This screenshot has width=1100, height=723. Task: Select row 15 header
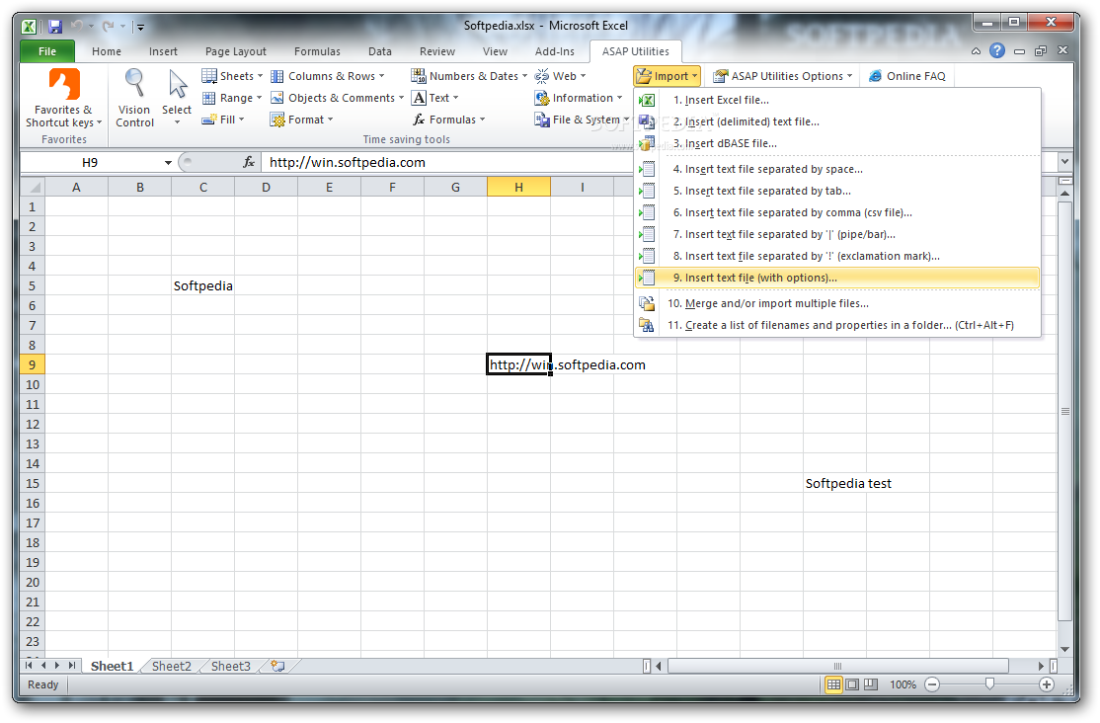tap(33, 484)
